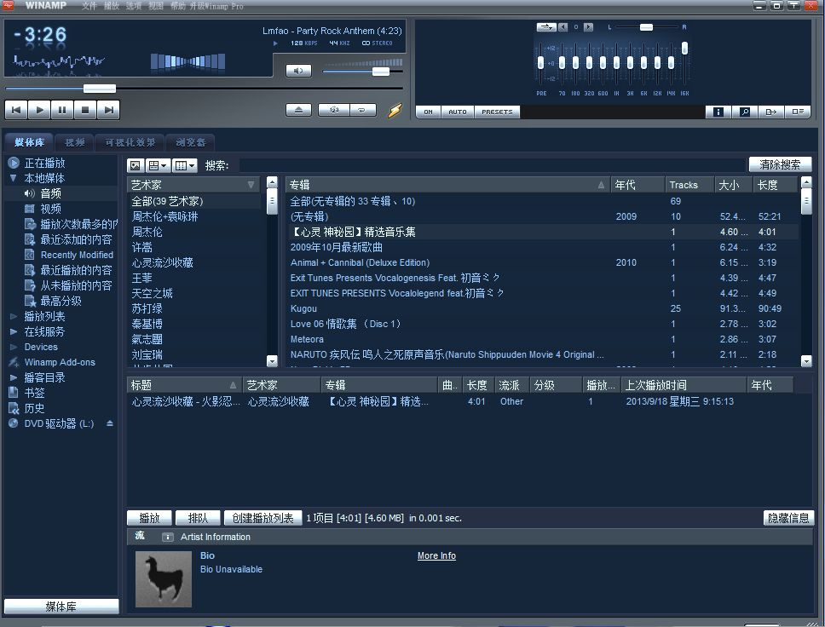Screen dimensions: 825x627
Task: Select artist 周杰伦 in the artist list
Action: [147, 232]
